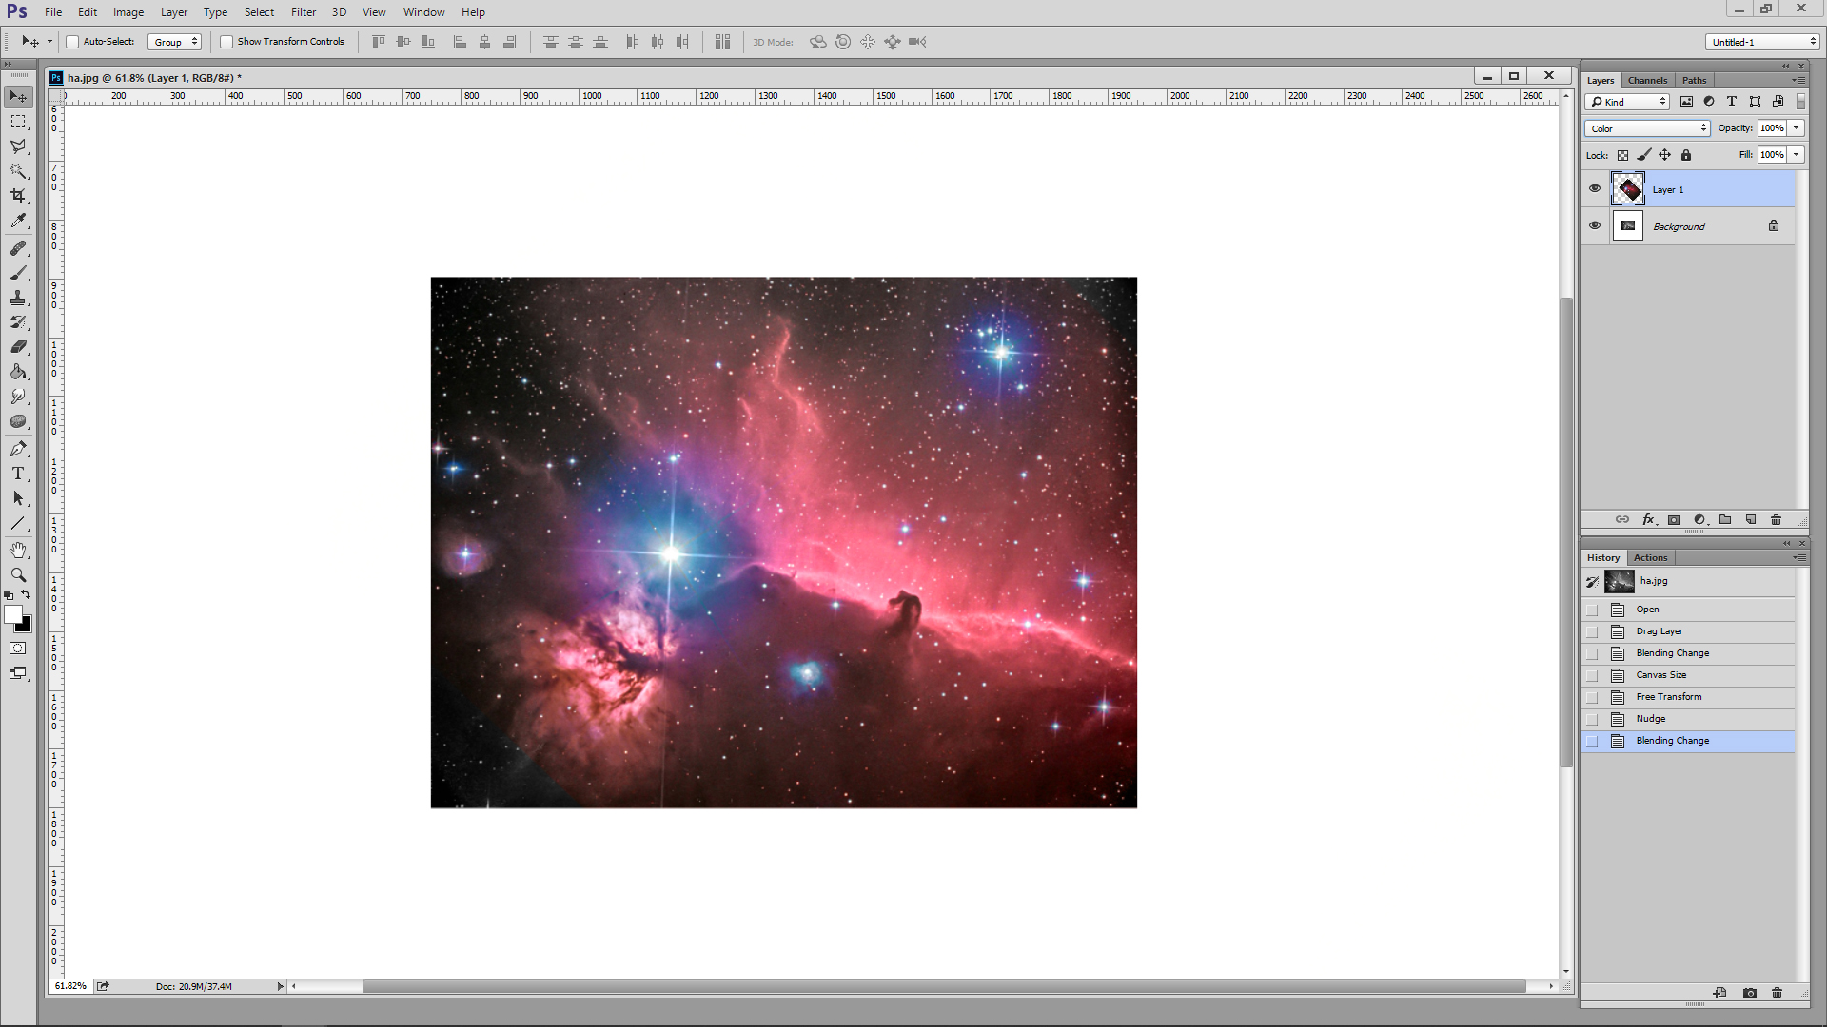Image resolution: width=1827 pixels, height=1027 pixels.
Task: Create new snapshot in History panel
Action: coord(1750,993)
